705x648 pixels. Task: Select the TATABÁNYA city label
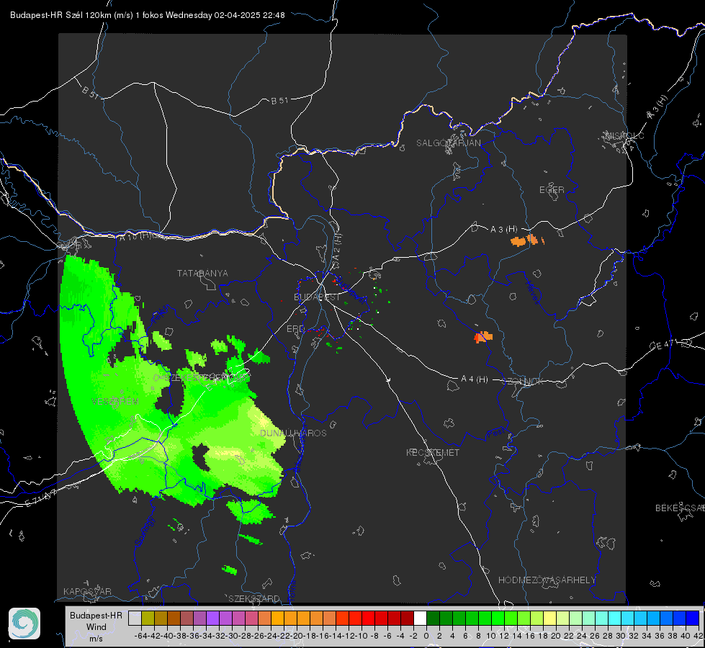coord(202,274)
